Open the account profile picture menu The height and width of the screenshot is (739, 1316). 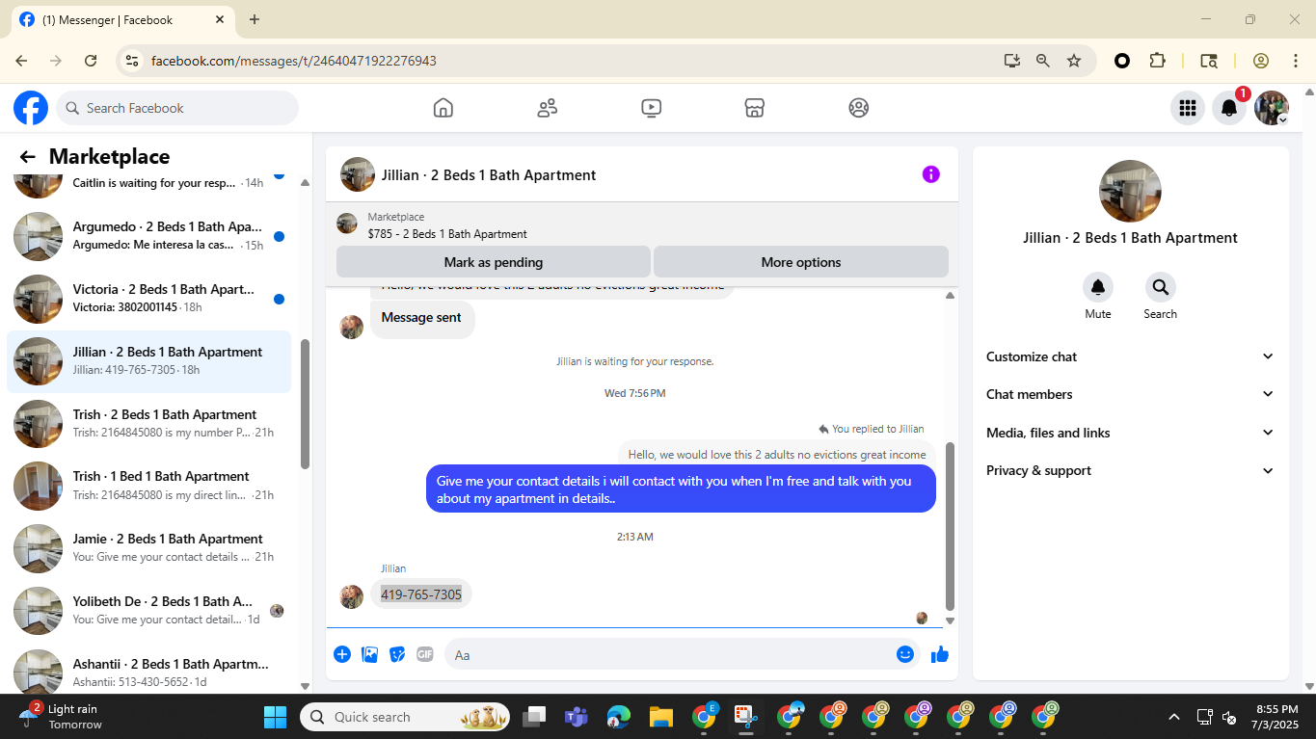[1272, 108]
